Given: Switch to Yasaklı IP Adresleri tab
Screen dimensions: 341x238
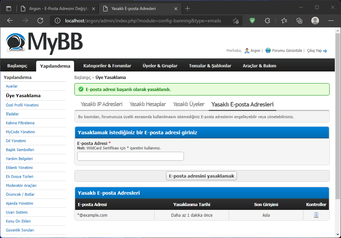Looking at the screenshot, I should 101,104.
